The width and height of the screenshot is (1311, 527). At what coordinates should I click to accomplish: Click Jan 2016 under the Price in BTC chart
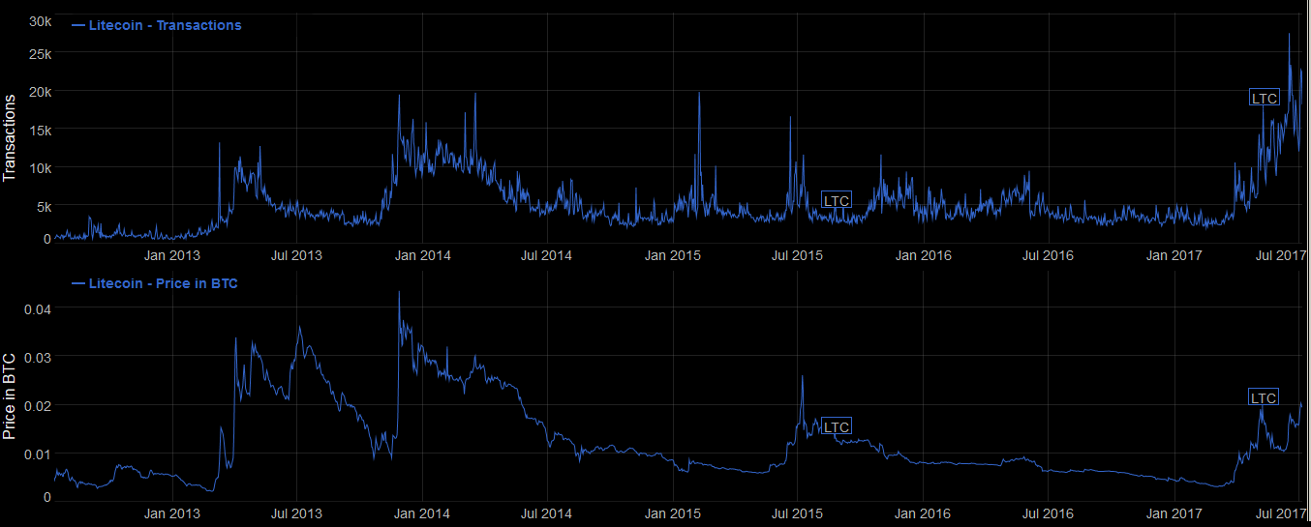[x=923, y=512]
